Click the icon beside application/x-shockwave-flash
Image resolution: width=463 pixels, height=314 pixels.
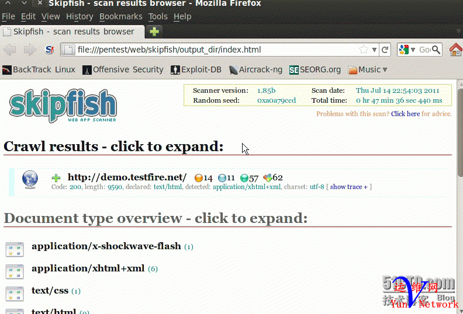(15, 249)
